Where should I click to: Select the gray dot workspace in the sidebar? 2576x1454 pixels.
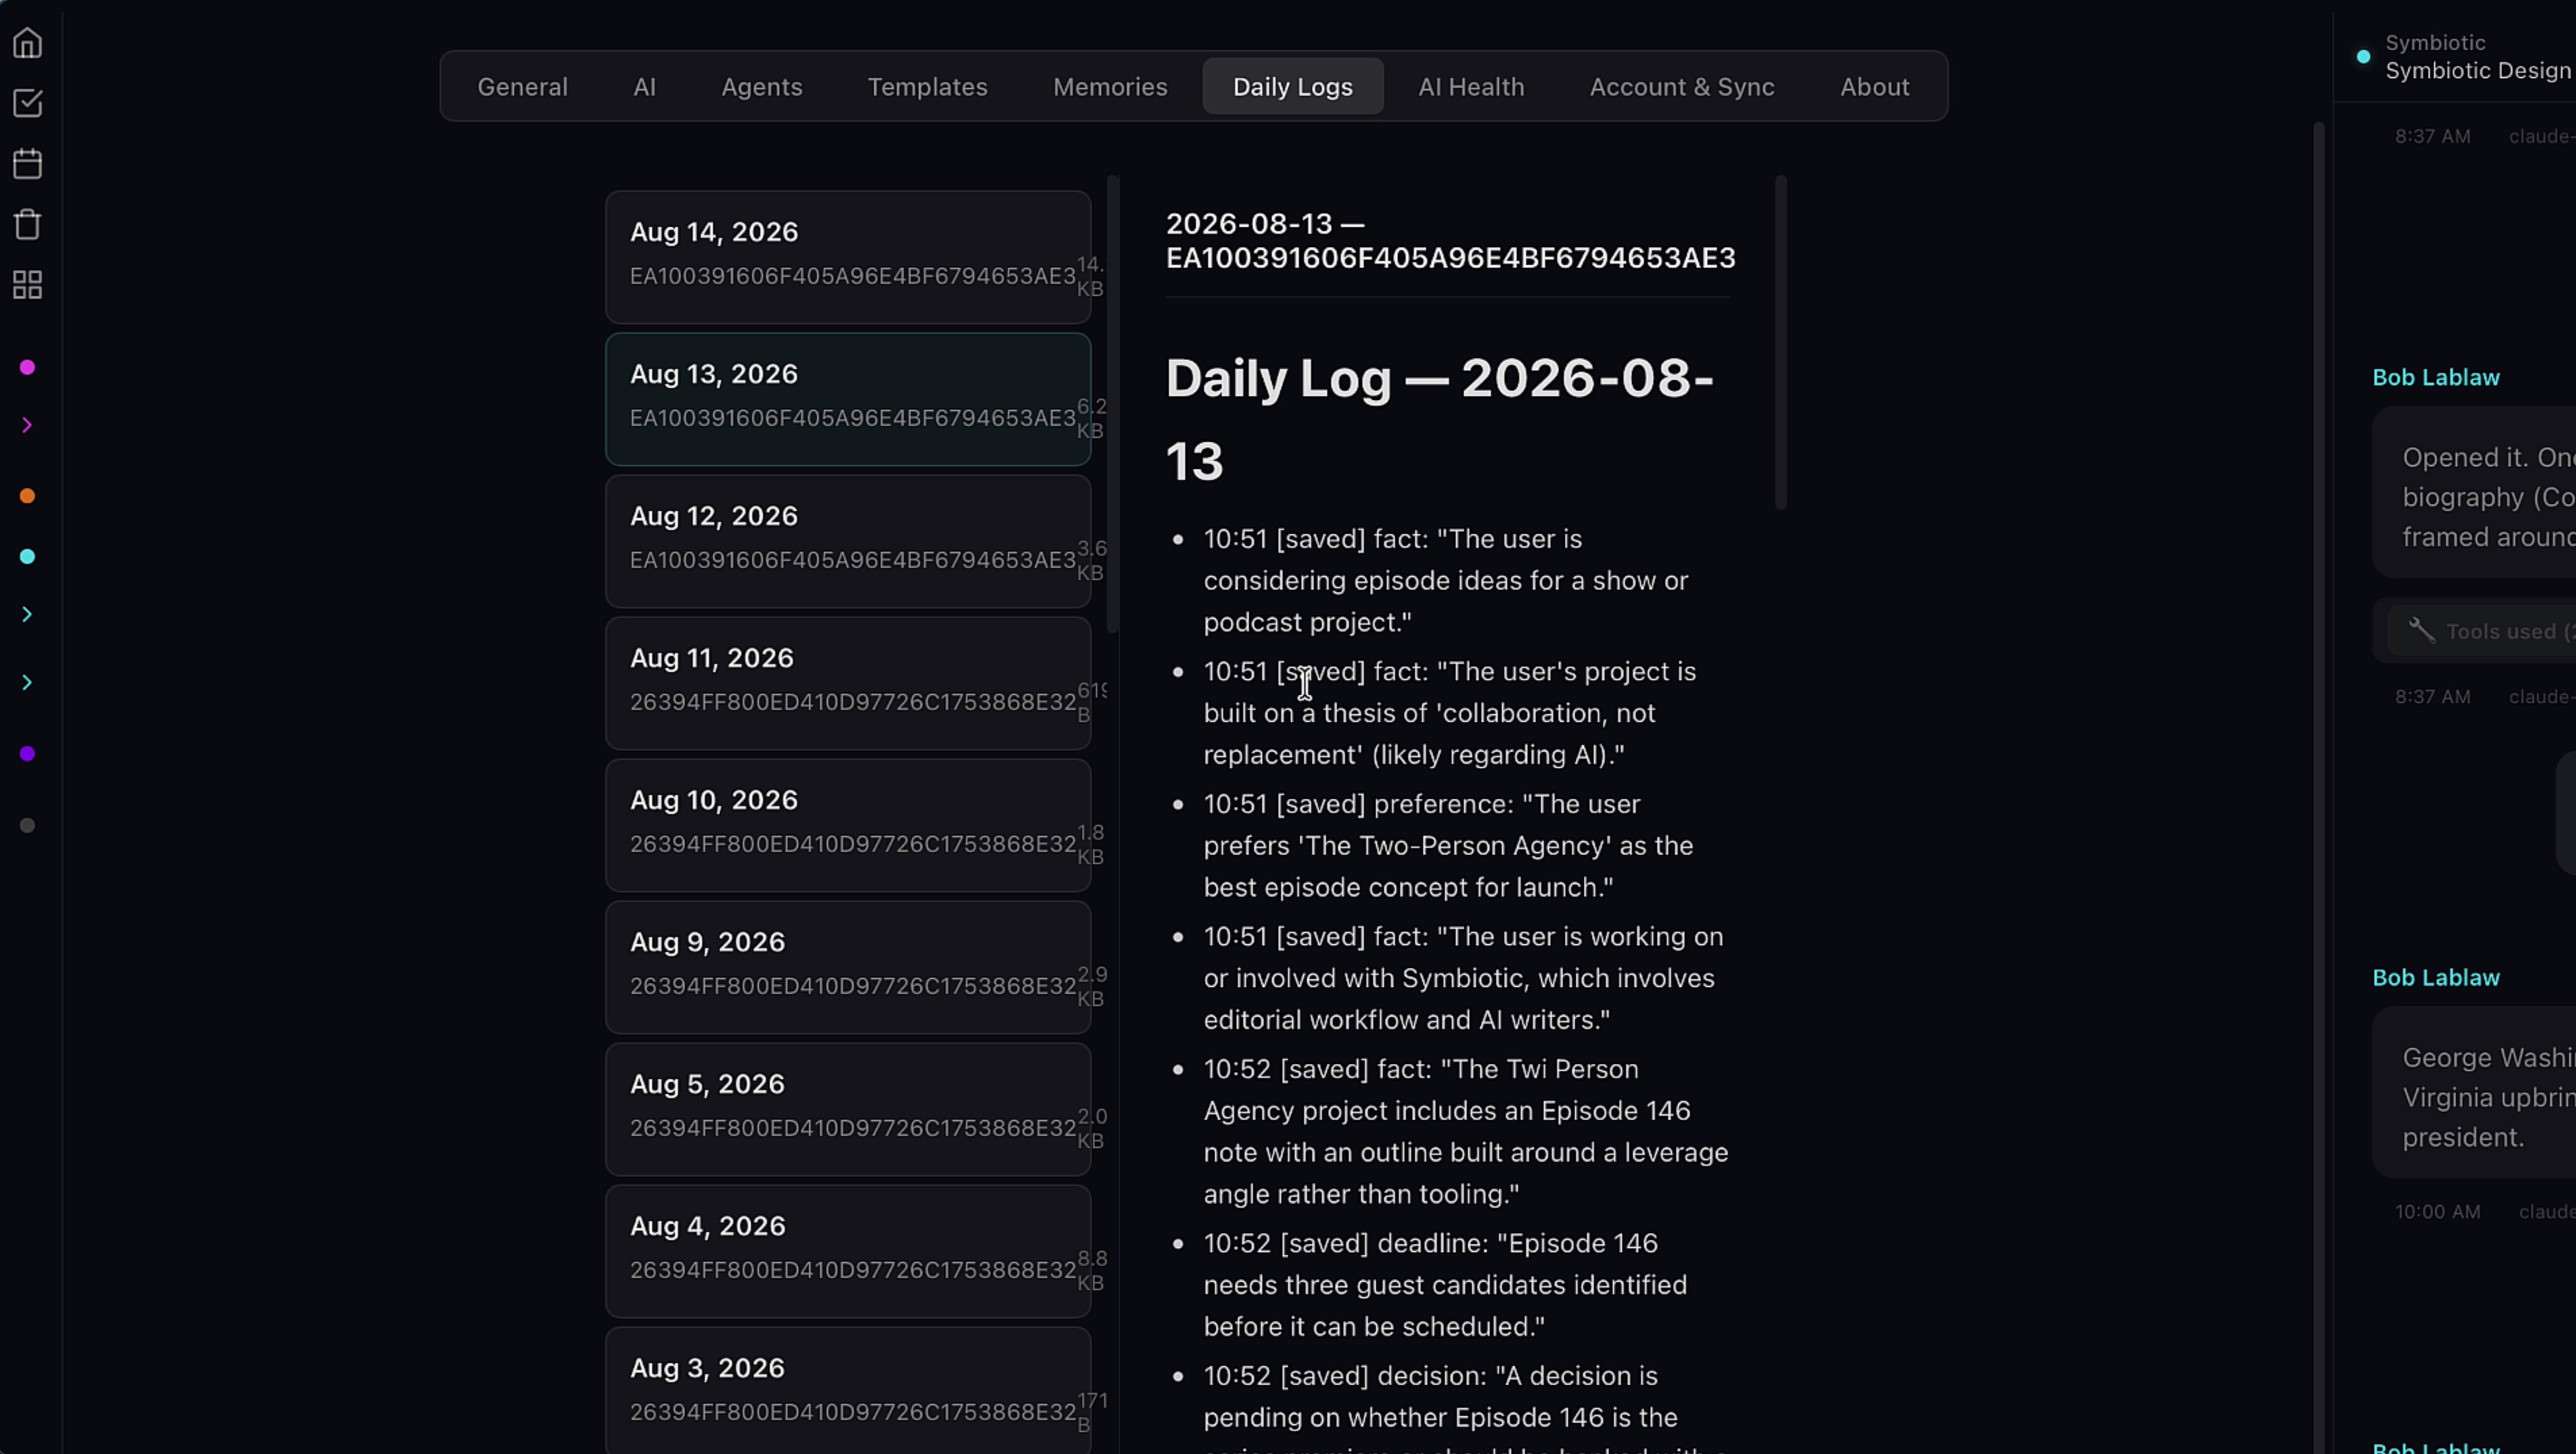pyautogui.click(x=28, y=826)
